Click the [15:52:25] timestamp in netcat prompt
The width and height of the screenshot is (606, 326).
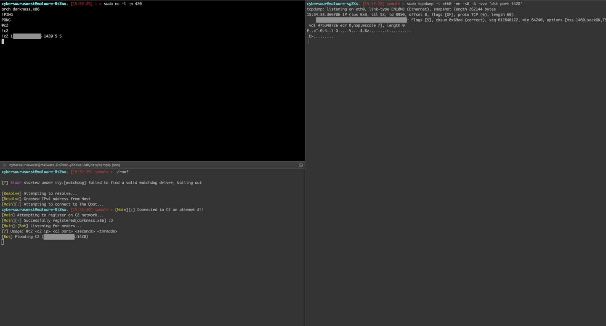pyautogui.click(x=81, y=4)
